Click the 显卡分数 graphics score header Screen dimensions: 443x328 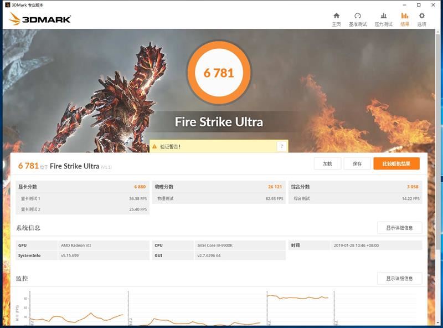pos(28,187)
